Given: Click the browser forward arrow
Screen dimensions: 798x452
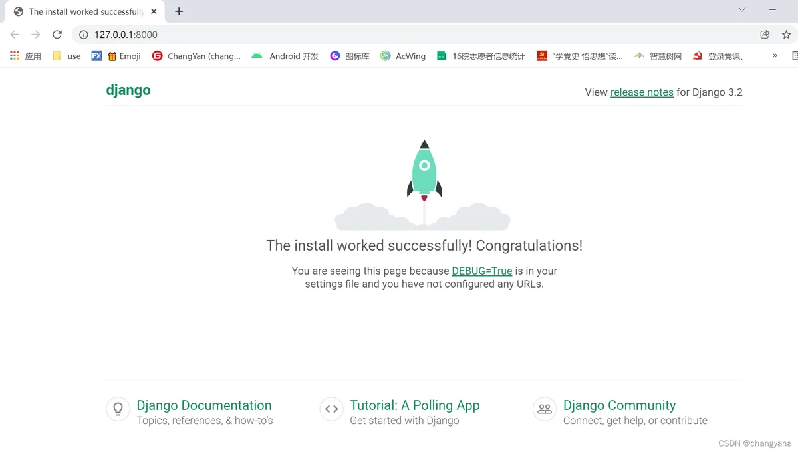Looking at the screenshot, I should (36, 35).
